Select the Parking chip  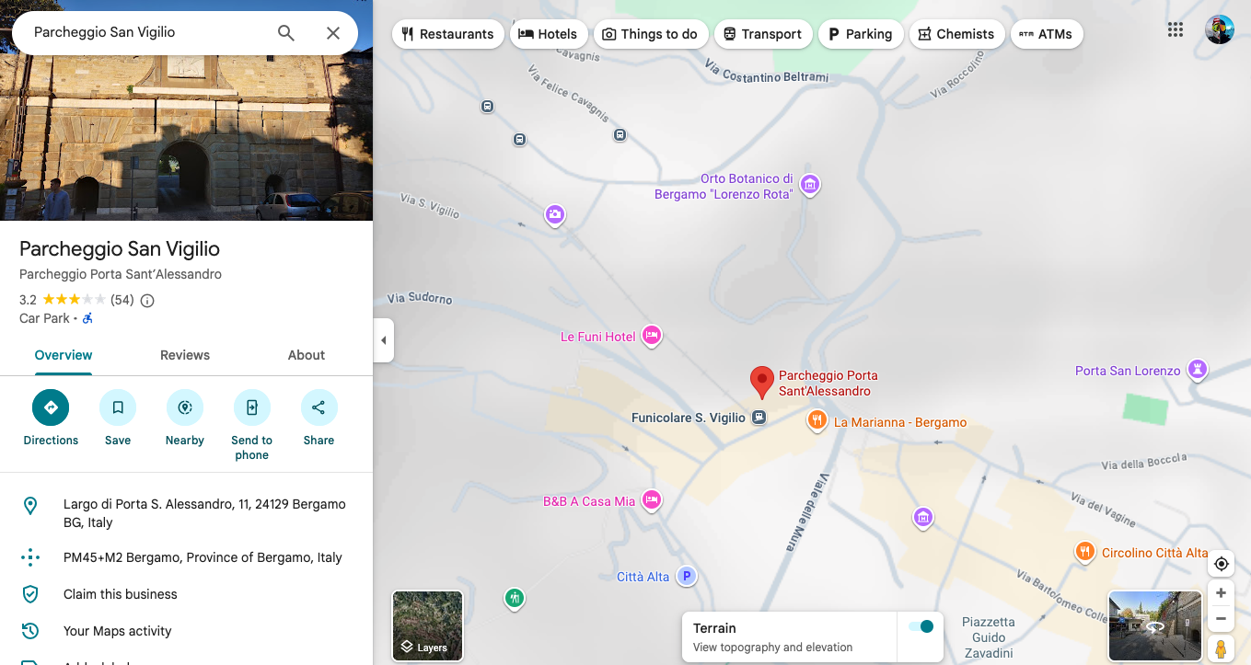click(861, 34)
